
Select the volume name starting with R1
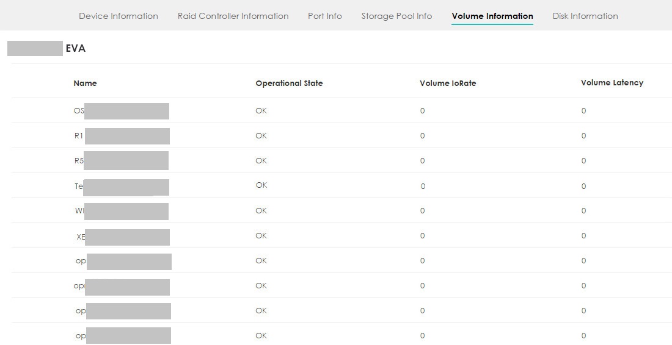(x=79, y=136)
